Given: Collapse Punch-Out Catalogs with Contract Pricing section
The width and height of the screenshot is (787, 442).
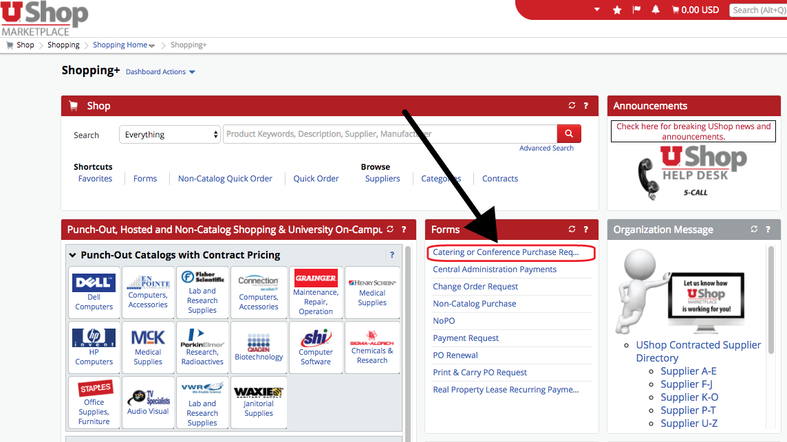Looking at the screenshot, I should 73,255.
